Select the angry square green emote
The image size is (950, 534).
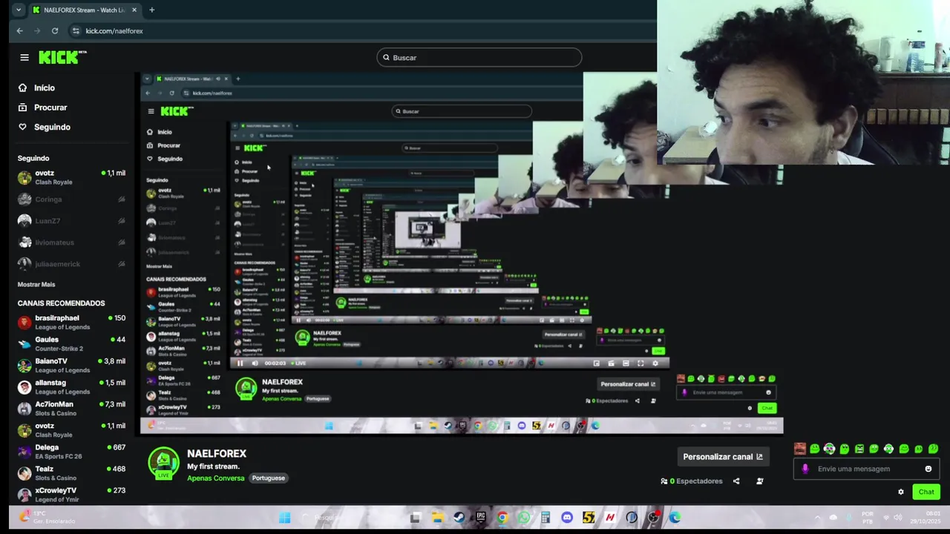point(859,449)
